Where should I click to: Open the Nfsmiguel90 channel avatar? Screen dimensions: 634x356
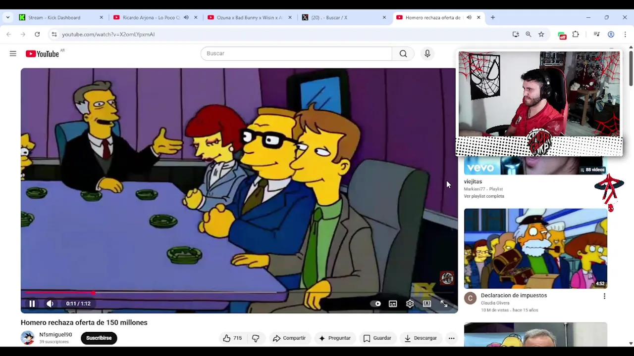click(28, 338)
